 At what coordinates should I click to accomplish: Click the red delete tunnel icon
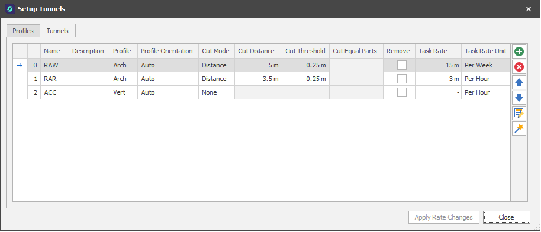coord(519,67)
